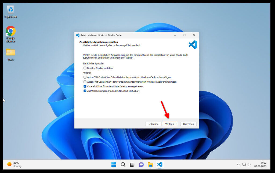Image resolution: width=275 pixels, height=173 pixels.
Task: Select the VS Code setup taskbar icon
Action: [160, 164]
